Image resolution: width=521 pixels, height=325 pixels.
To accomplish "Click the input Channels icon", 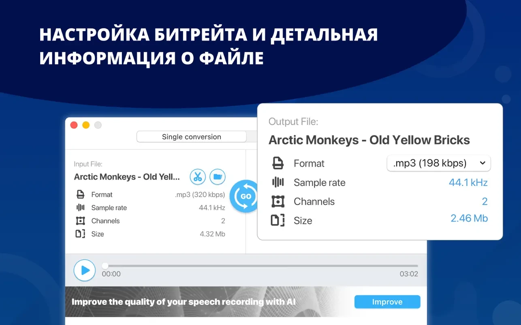I will (x=80, y=221).
